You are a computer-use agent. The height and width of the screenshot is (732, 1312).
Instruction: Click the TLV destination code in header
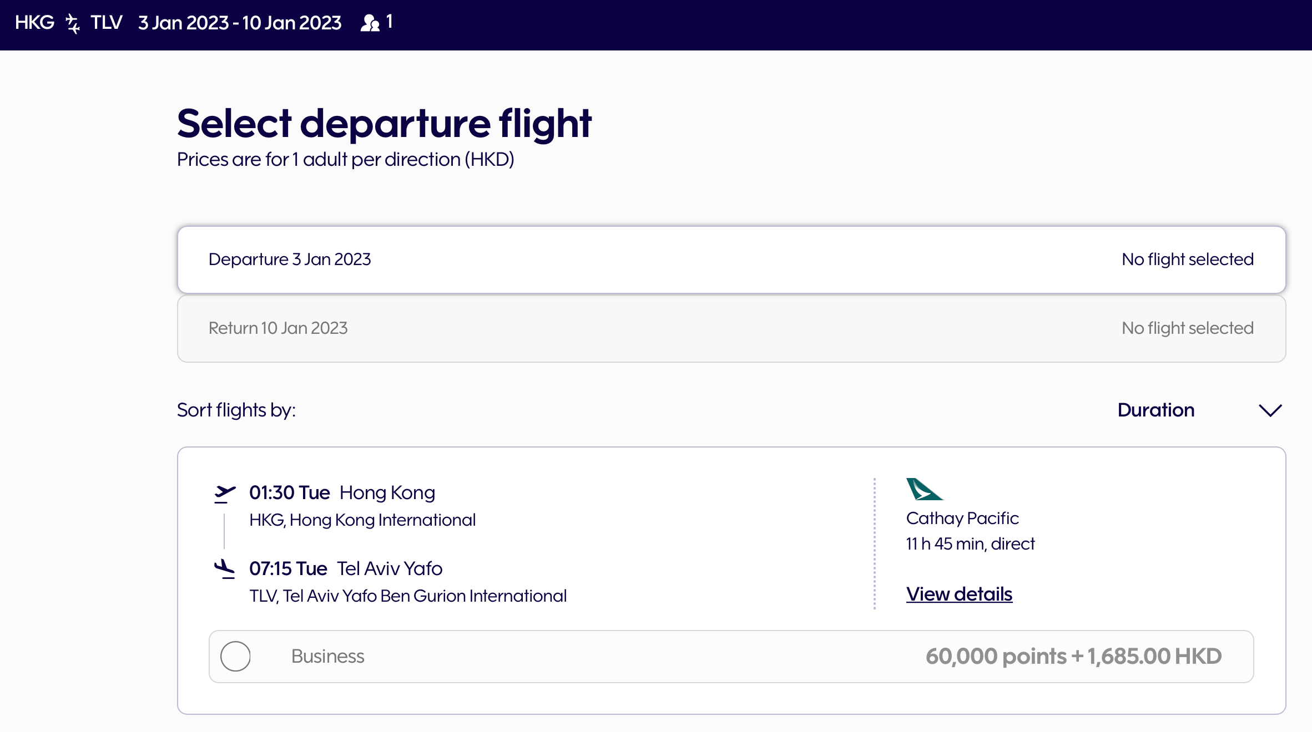[x=107, y=23]
